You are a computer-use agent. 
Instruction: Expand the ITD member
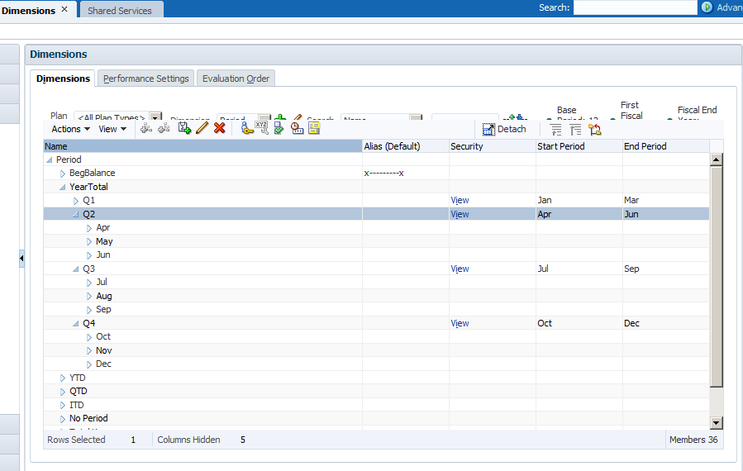tap(63, 406)
